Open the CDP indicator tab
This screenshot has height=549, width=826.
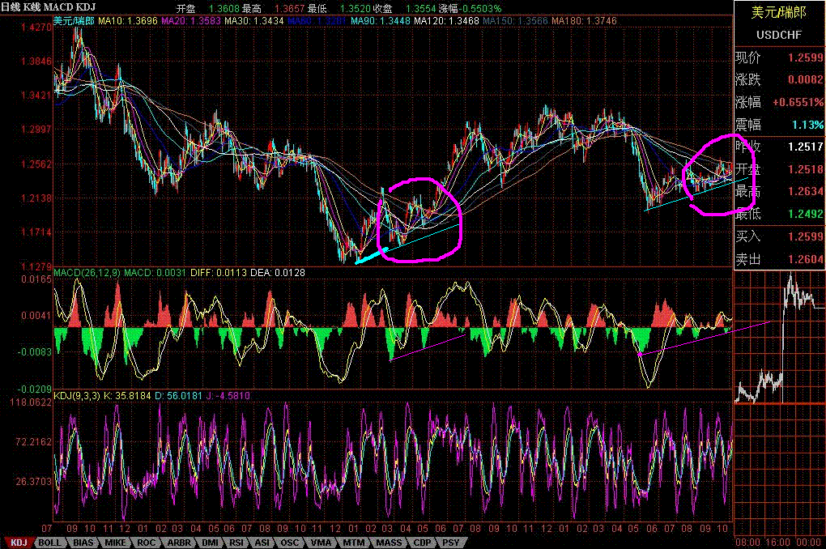(422, 543)
